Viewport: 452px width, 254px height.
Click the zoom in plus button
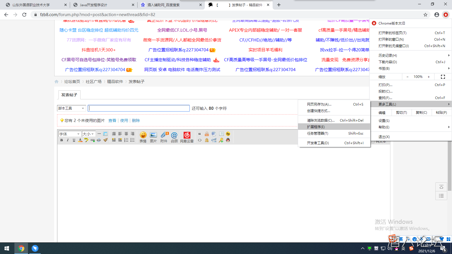click(429, 77)
